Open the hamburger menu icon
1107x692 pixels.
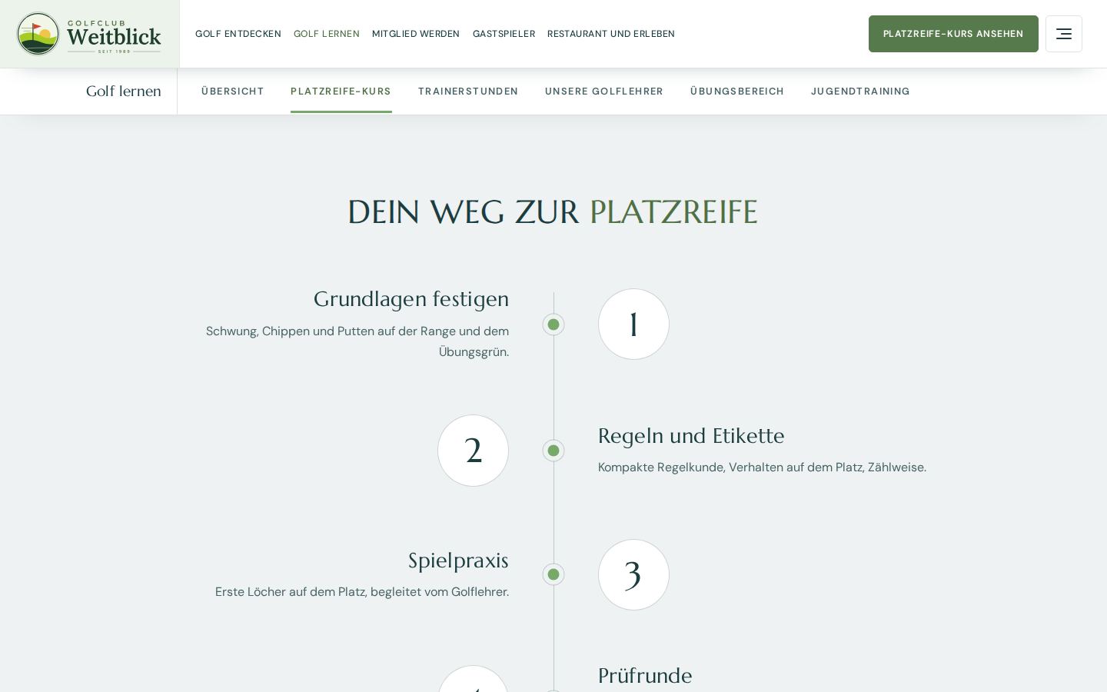pos(1064,34)
